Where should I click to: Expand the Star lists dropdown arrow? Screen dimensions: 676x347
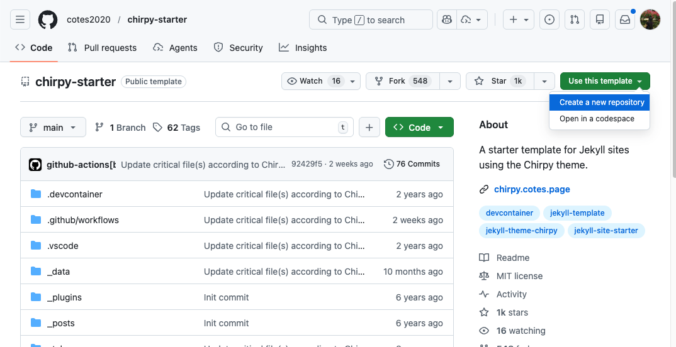pos(544,81)
